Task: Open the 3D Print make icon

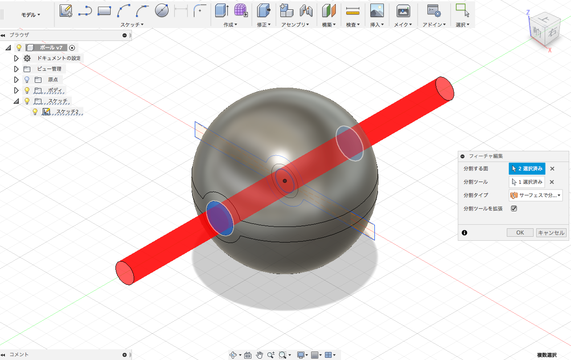Action: pyautogui.click(x=403, y=10)
